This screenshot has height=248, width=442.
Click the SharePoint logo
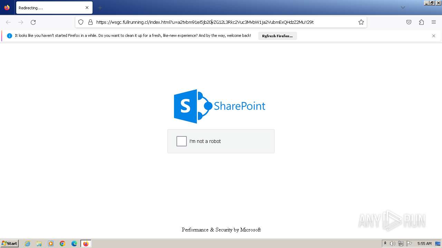(x=220, y=106)
